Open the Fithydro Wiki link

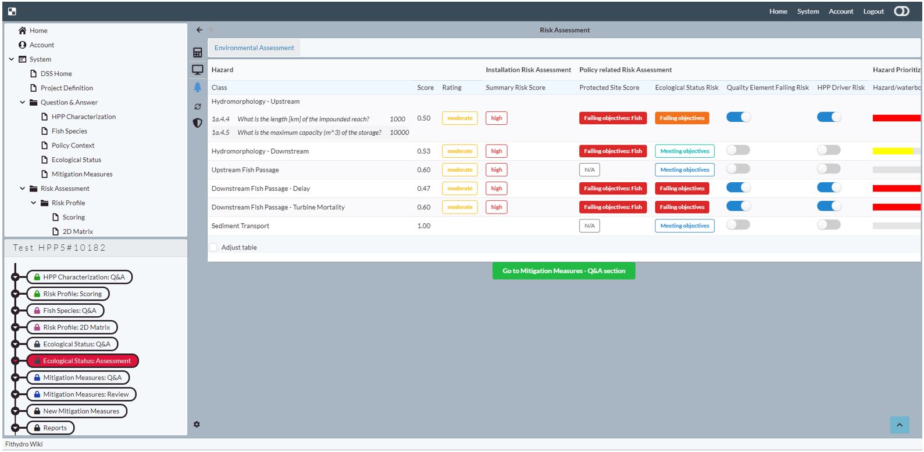pyautogui.click(x=24, y=444)
